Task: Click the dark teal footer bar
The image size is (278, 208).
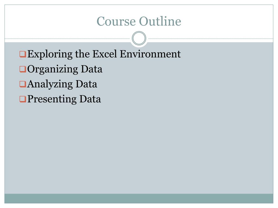Action: (139, 199)
